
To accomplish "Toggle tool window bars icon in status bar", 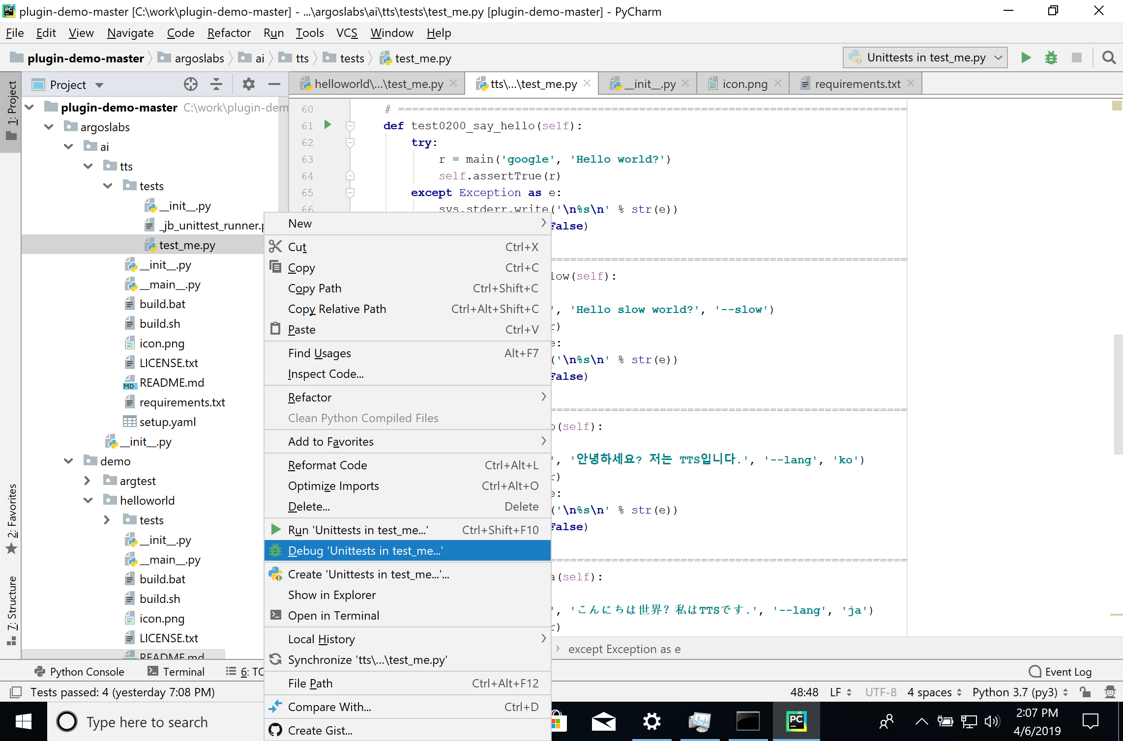I will coord(15,692).
